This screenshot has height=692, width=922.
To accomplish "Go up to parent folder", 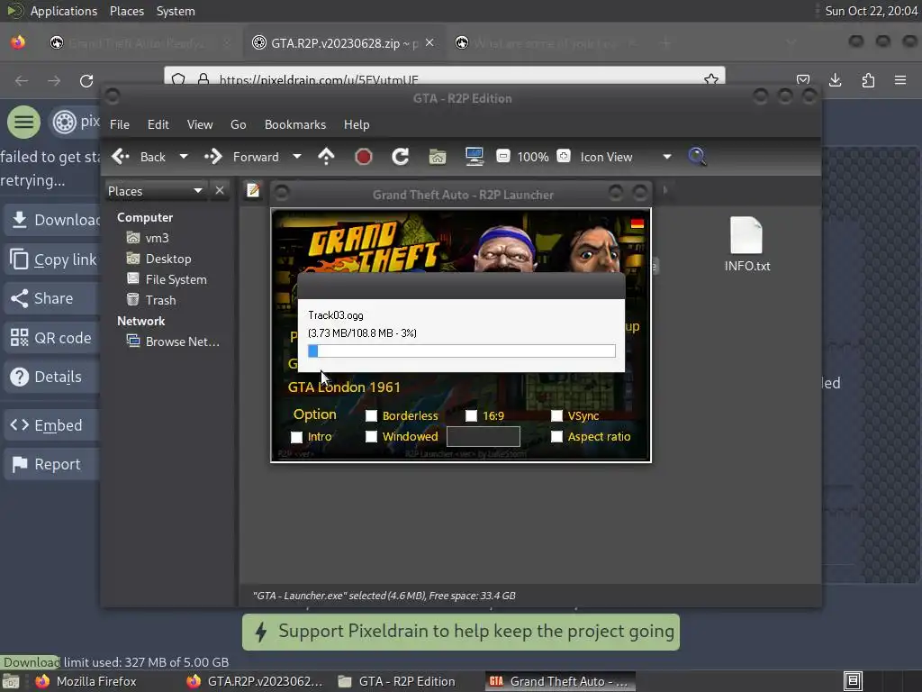I will pyautogui.click(x=326, y=157).
